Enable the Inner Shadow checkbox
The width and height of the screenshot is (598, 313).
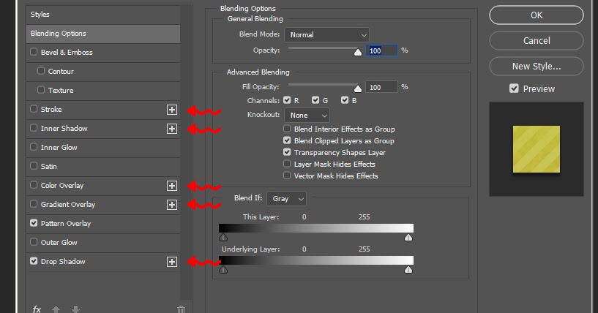tap(34, 128)
